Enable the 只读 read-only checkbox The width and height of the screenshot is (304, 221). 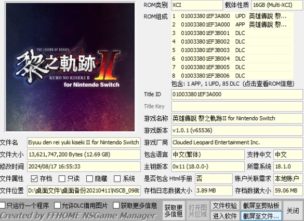[x=62, y=178]
